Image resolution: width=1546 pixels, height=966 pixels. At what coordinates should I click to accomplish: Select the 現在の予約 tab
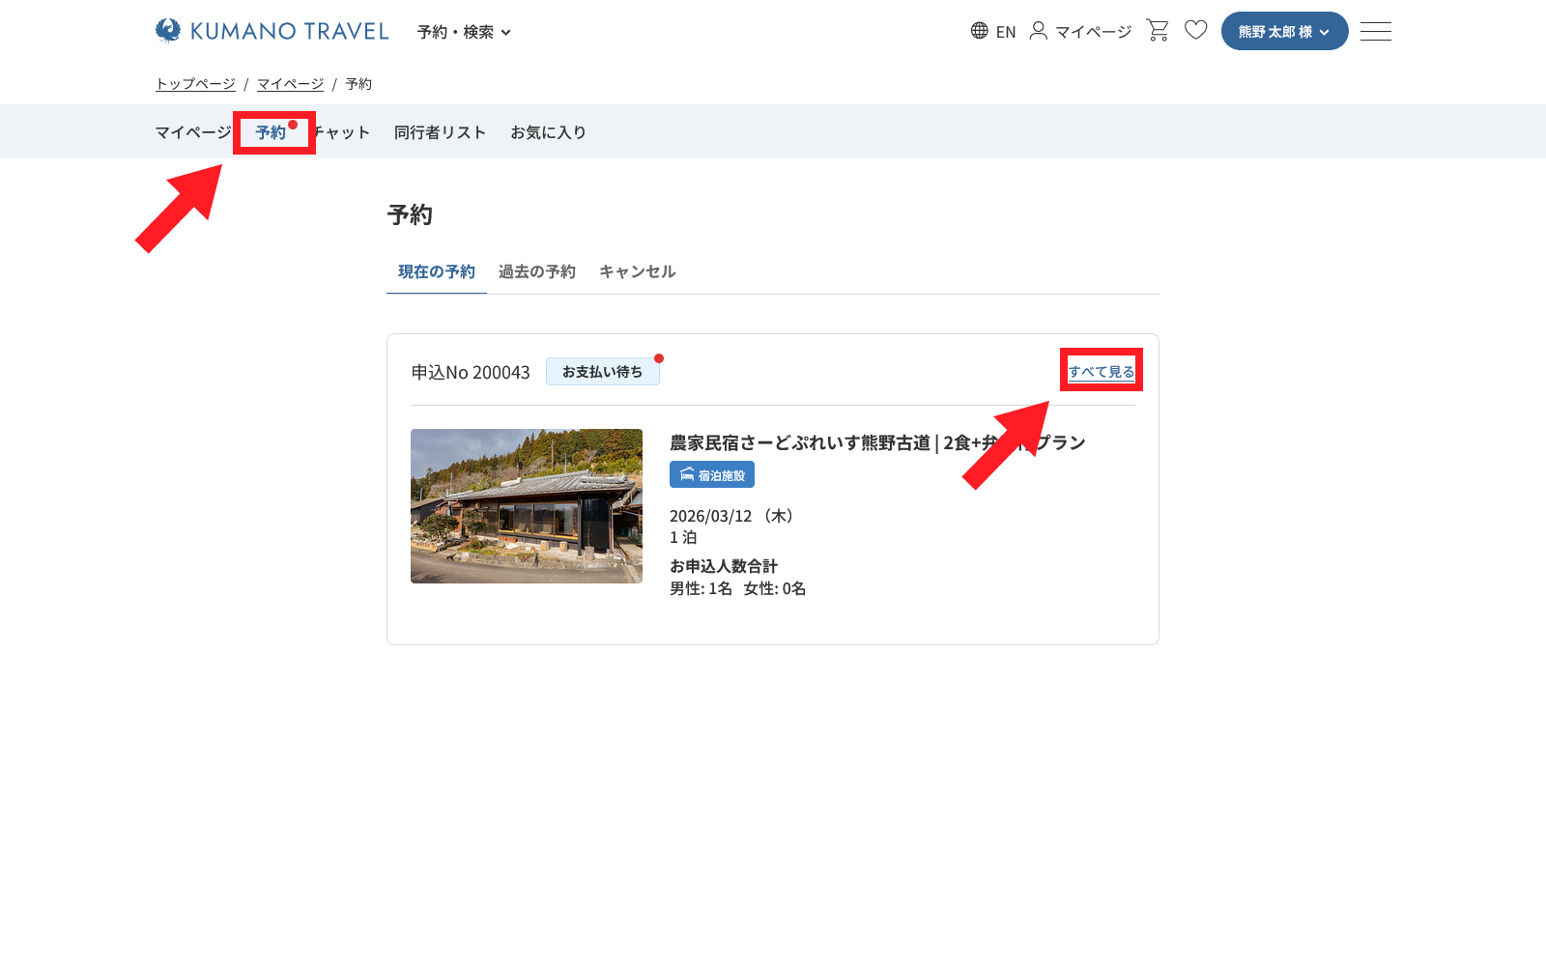(x=436, y=271)
